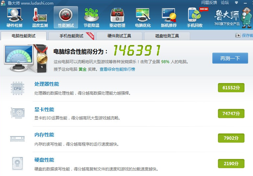Viewport: 253px width, 176px height.
Task: Open 驱动管理 driver management
Action: (x=117, y=18)
